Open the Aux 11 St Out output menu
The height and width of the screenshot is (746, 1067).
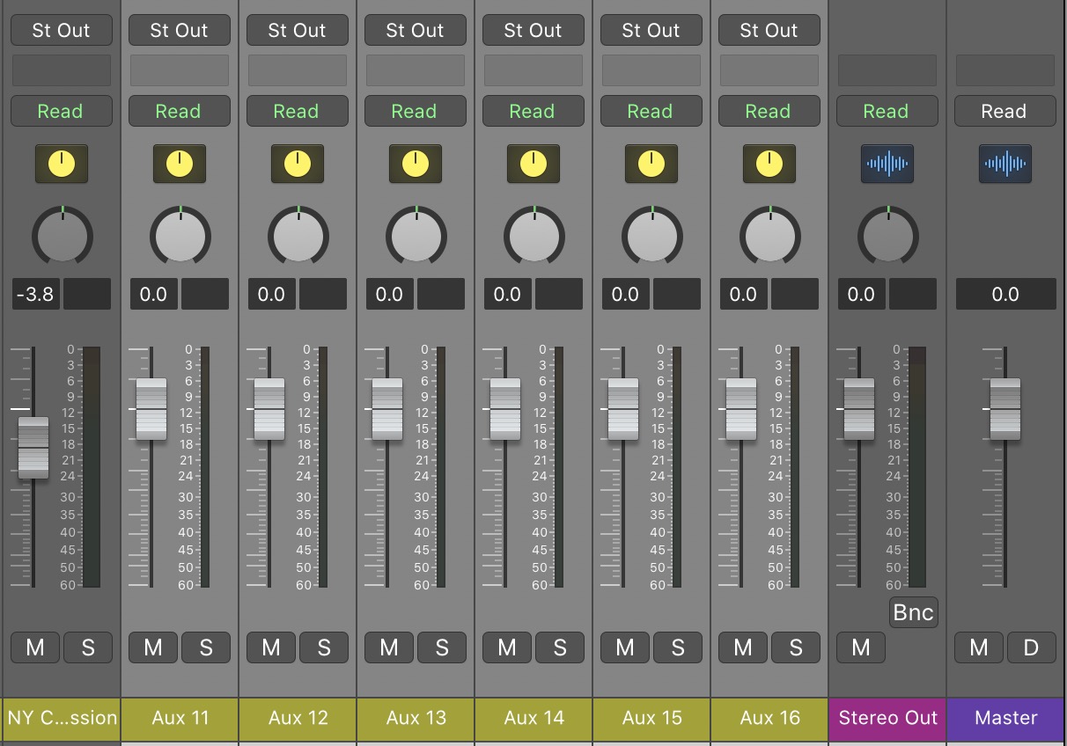[x=179, y=30]
